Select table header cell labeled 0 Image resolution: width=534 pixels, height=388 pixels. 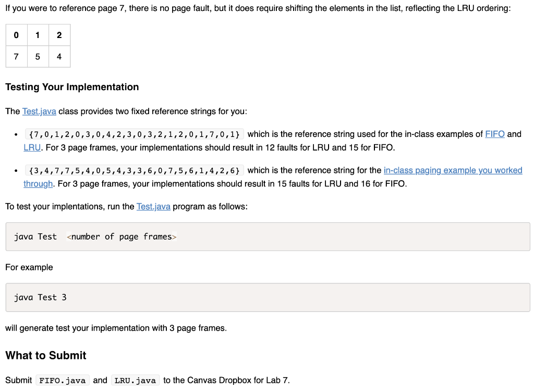click(16, 35)
